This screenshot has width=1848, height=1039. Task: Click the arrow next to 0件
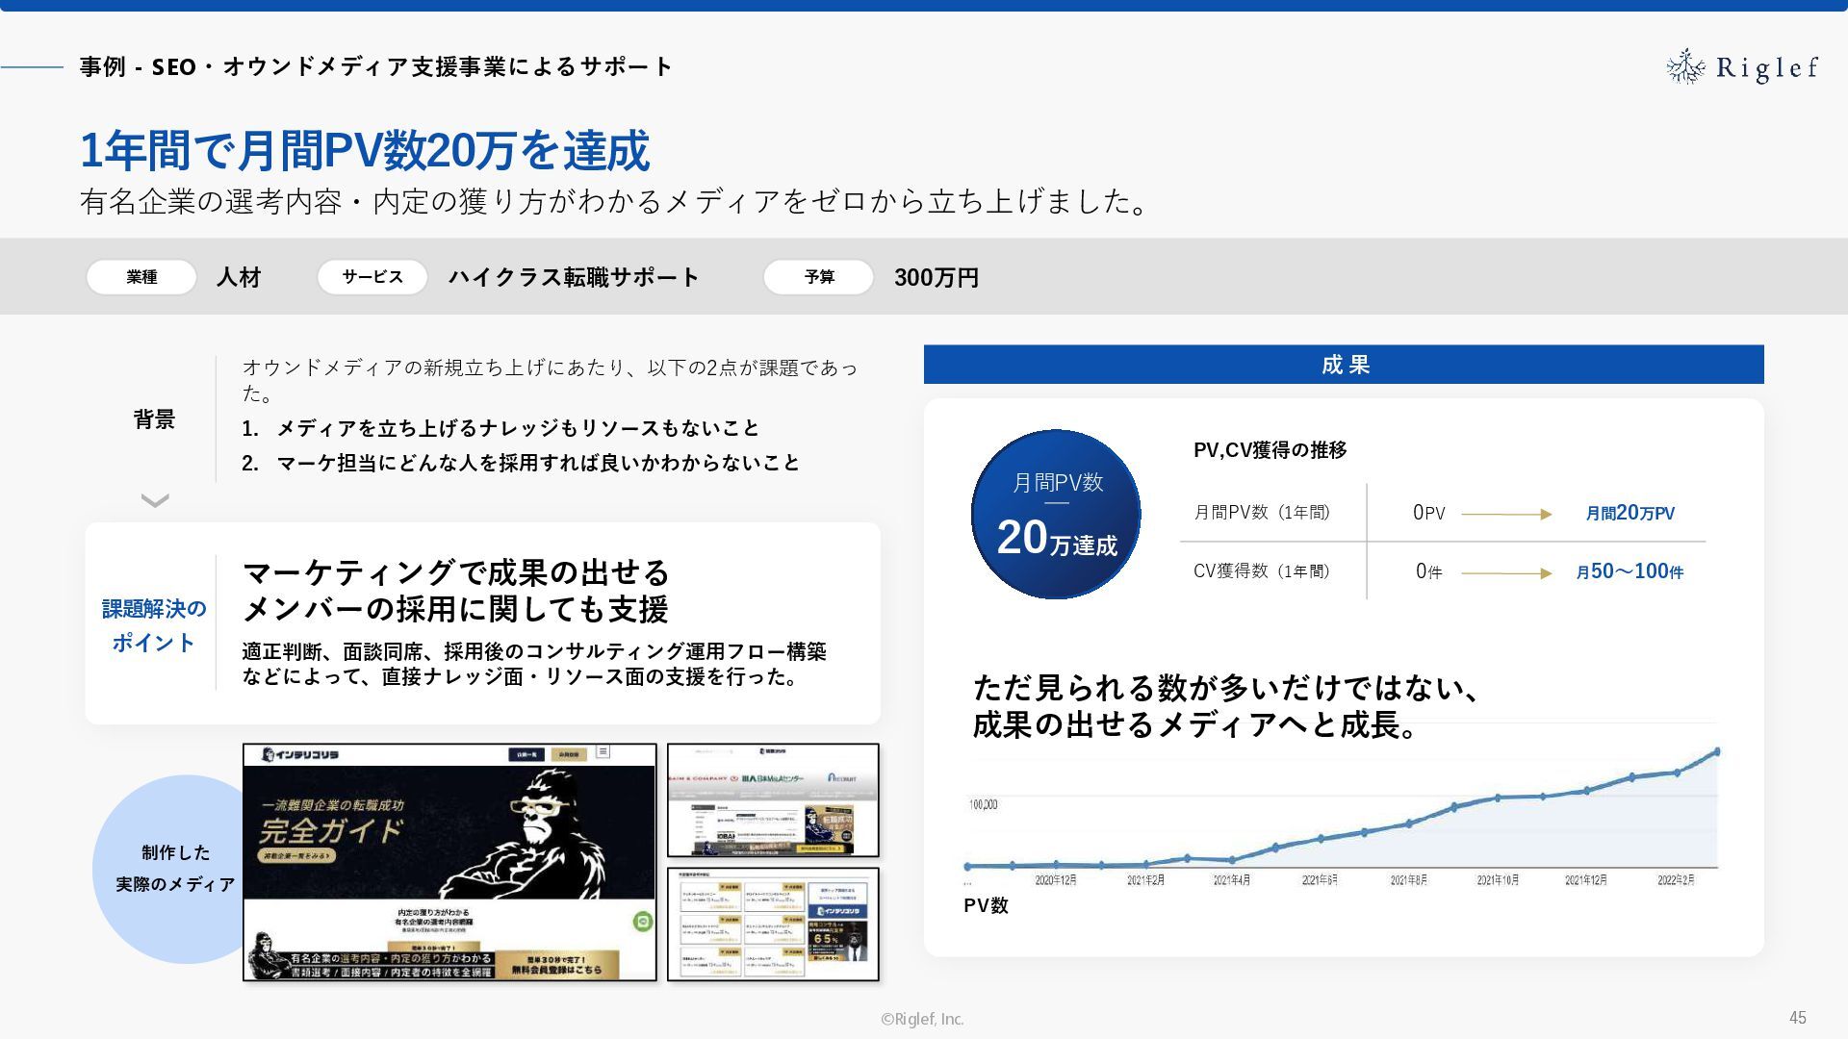tap(1506, 573)
